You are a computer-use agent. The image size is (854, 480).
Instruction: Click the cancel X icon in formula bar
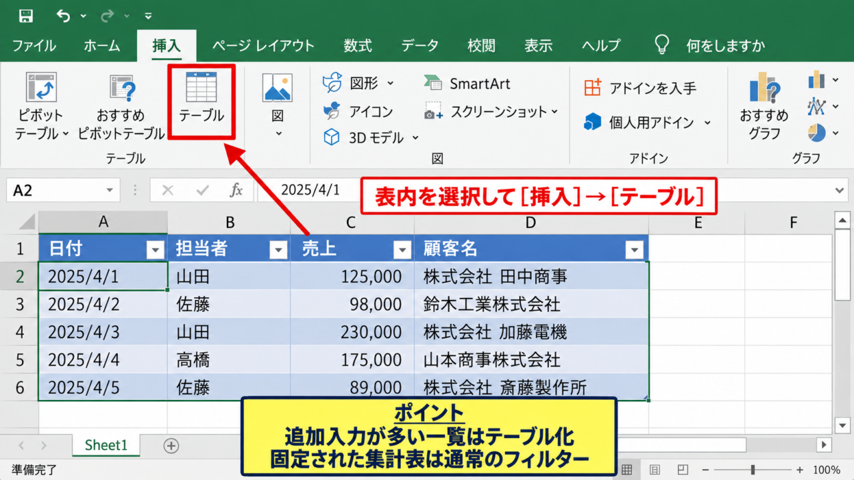point(167,191)
